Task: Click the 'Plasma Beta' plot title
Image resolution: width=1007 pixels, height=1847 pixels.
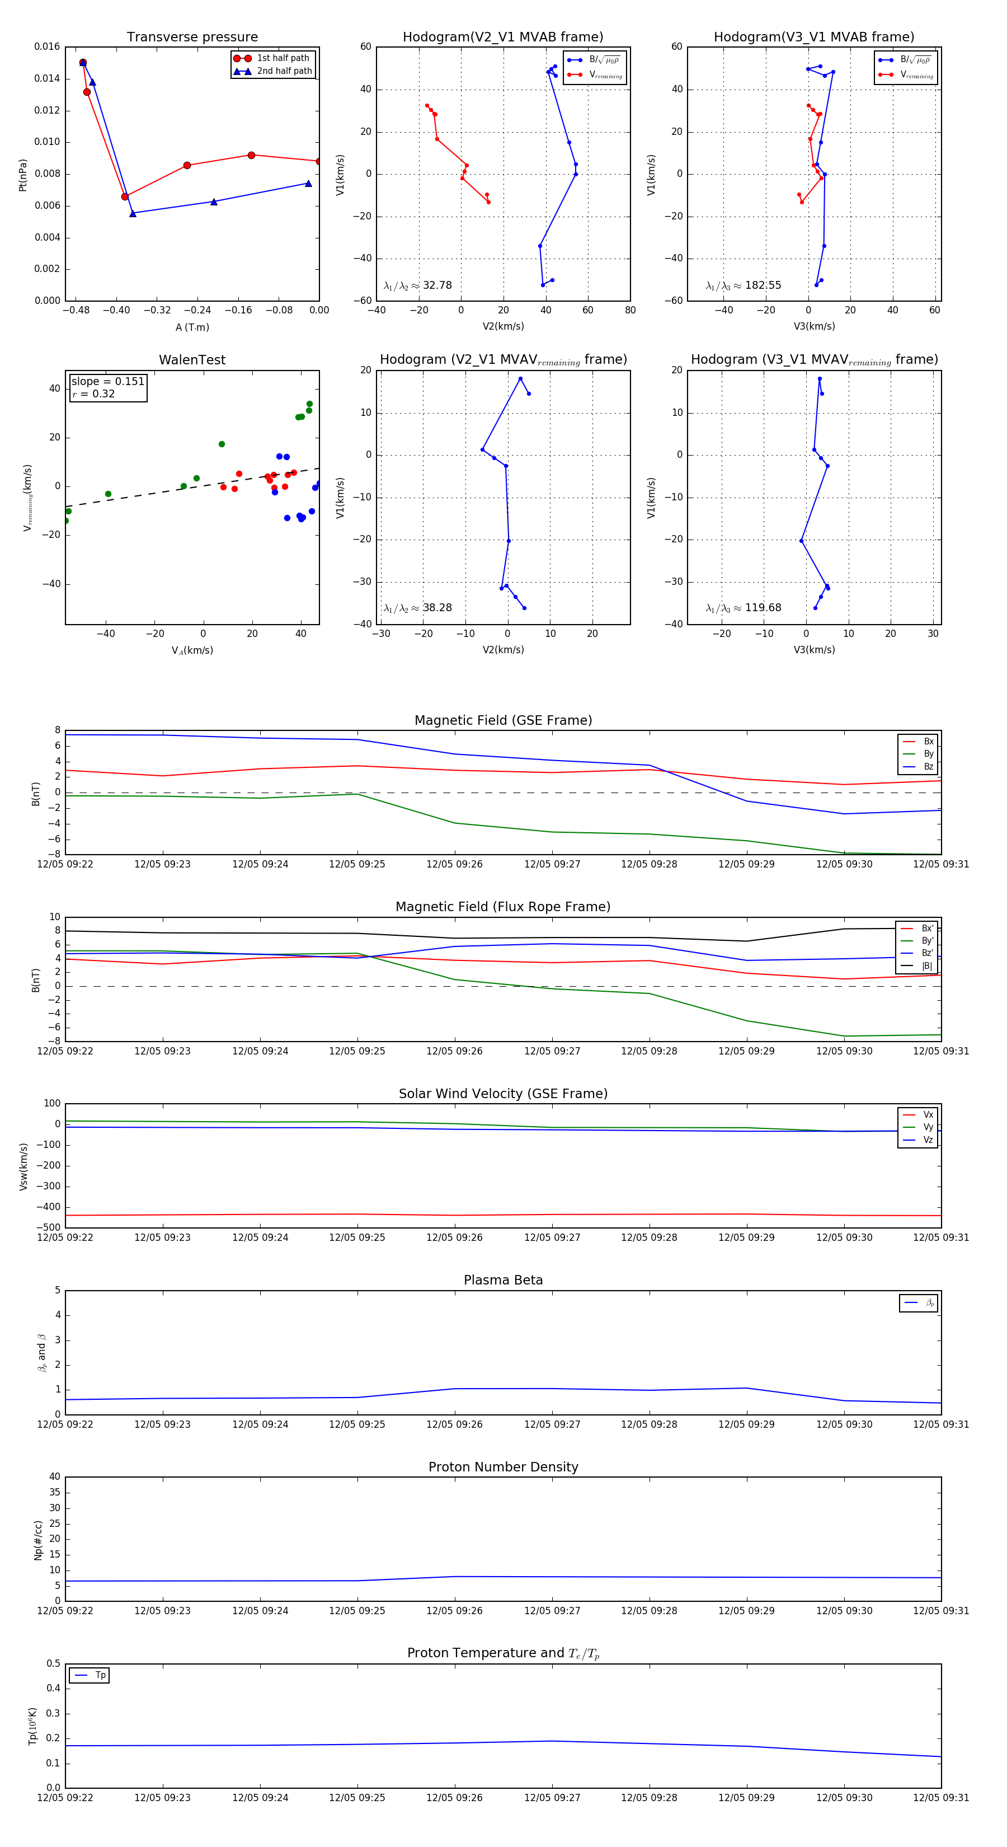Action: (503, 1281)
